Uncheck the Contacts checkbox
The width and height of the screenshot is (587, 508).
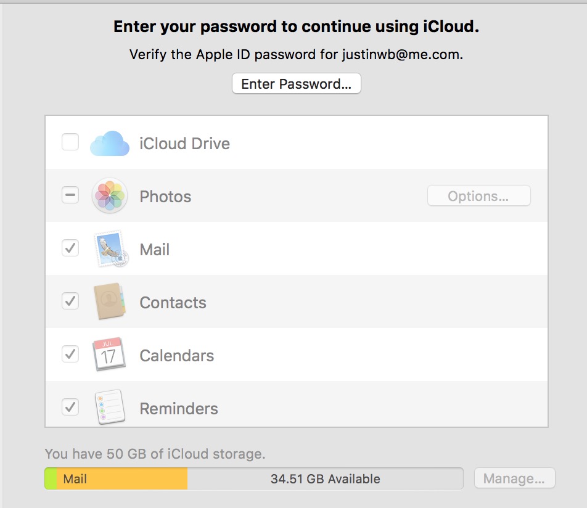(x=70, y=302)
